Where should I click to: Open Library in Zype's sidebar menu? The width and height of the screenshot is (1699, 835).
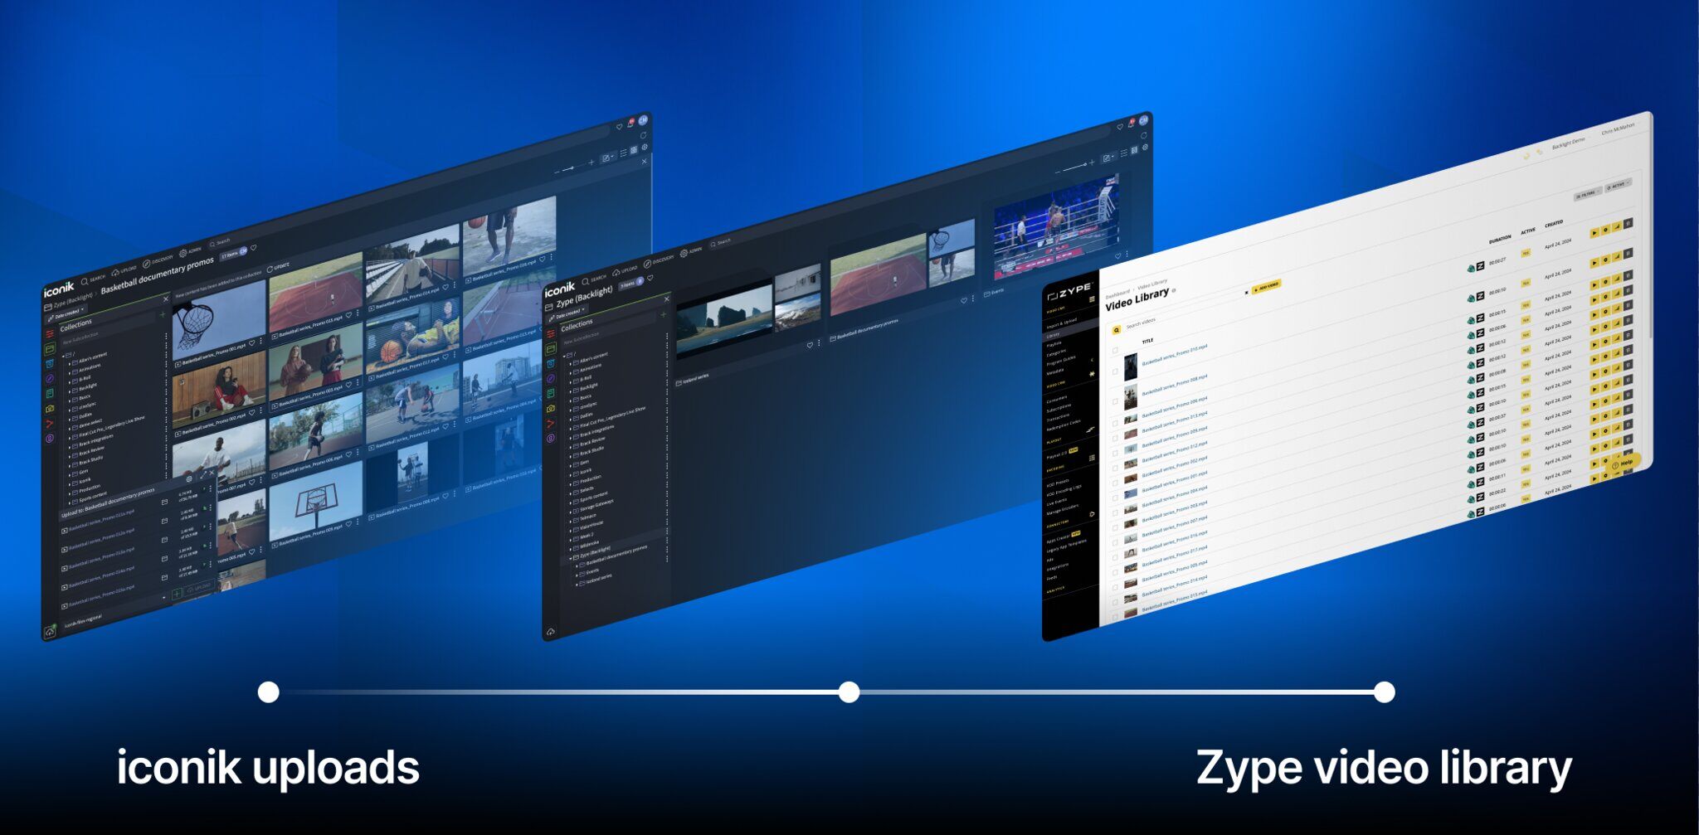point(1055,335)
